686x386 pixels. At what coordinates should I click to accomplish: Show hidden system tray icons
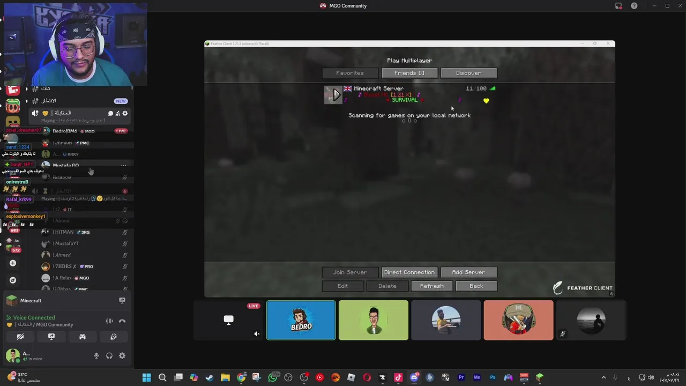pos(603,377)
